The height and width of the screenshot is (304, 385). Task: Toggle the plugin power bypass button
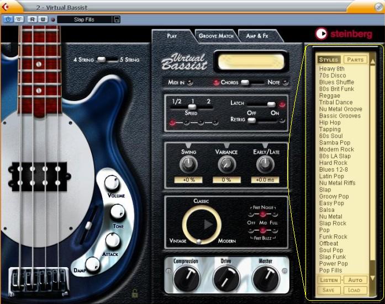[8, 19]
